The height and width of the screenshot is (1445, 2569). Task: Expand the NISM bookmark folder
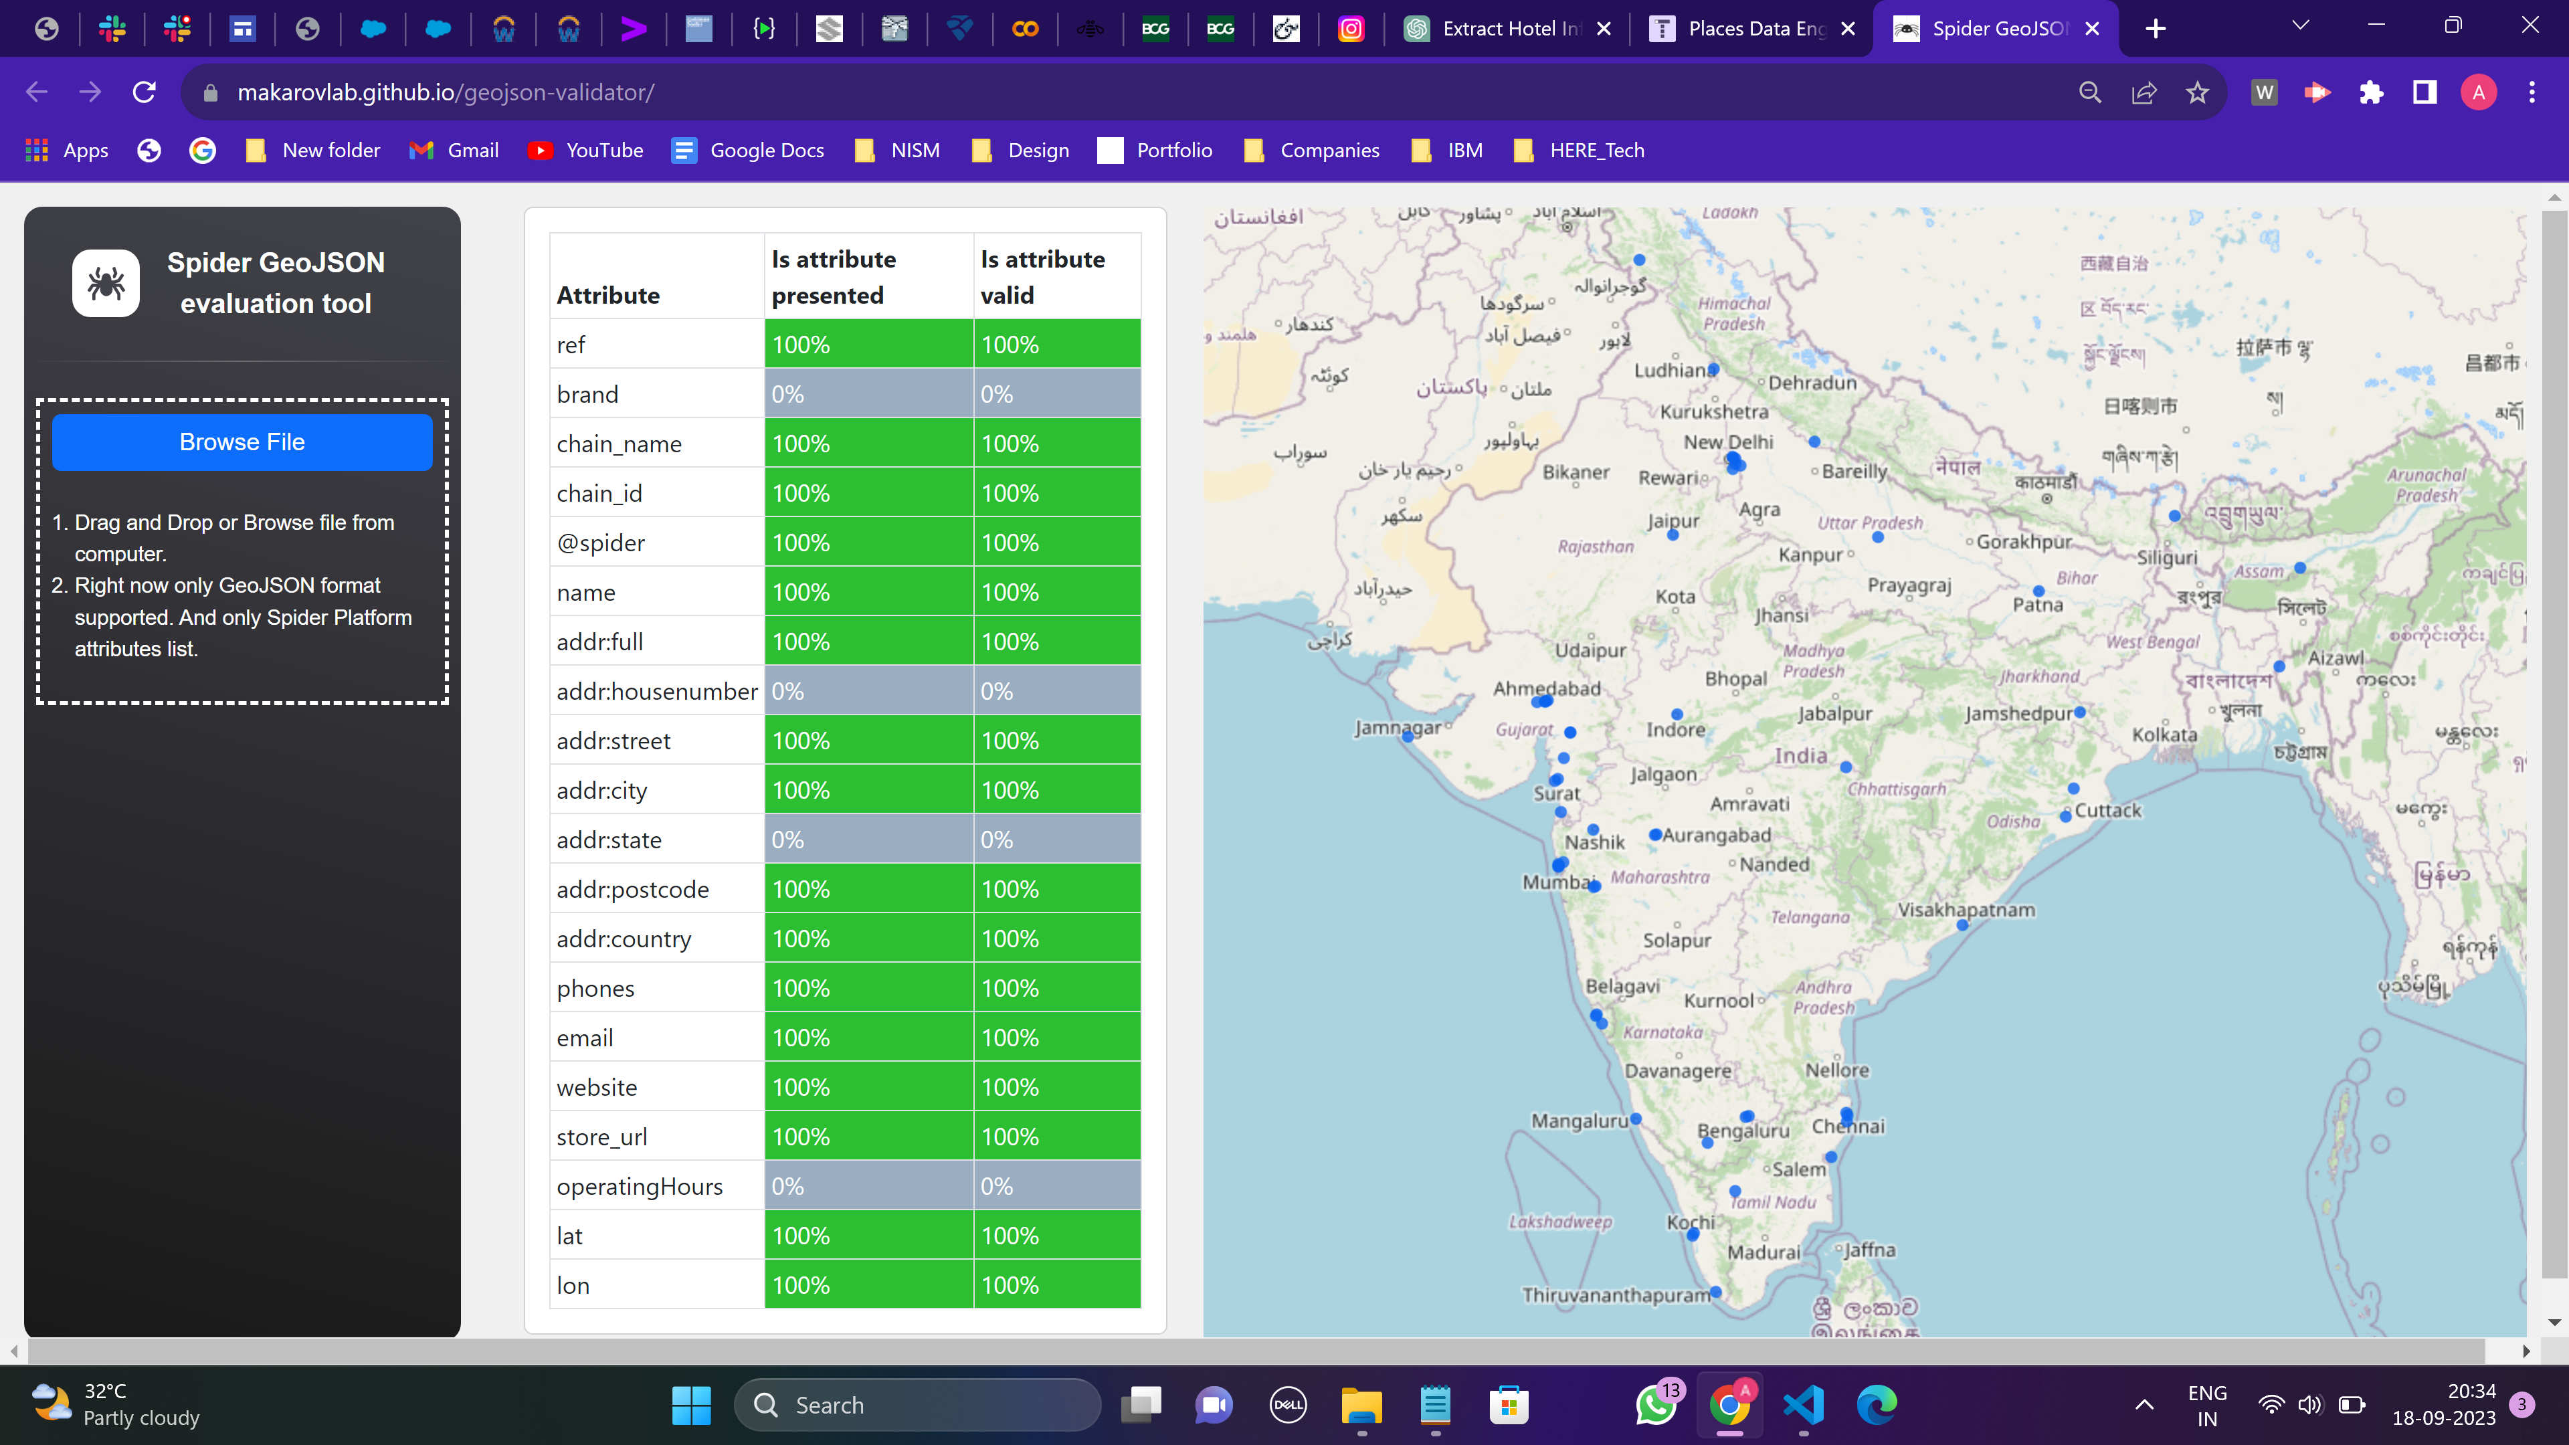click(x=896, y=151)
